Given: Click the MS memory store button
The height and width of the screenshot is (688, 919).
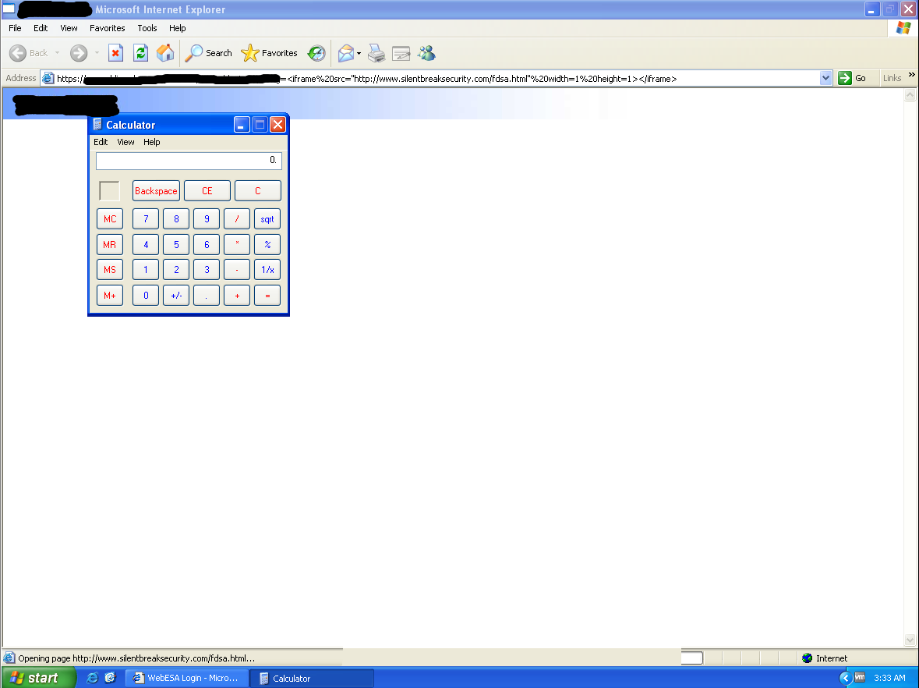Looking at the screenshot, I should point(110,270).
